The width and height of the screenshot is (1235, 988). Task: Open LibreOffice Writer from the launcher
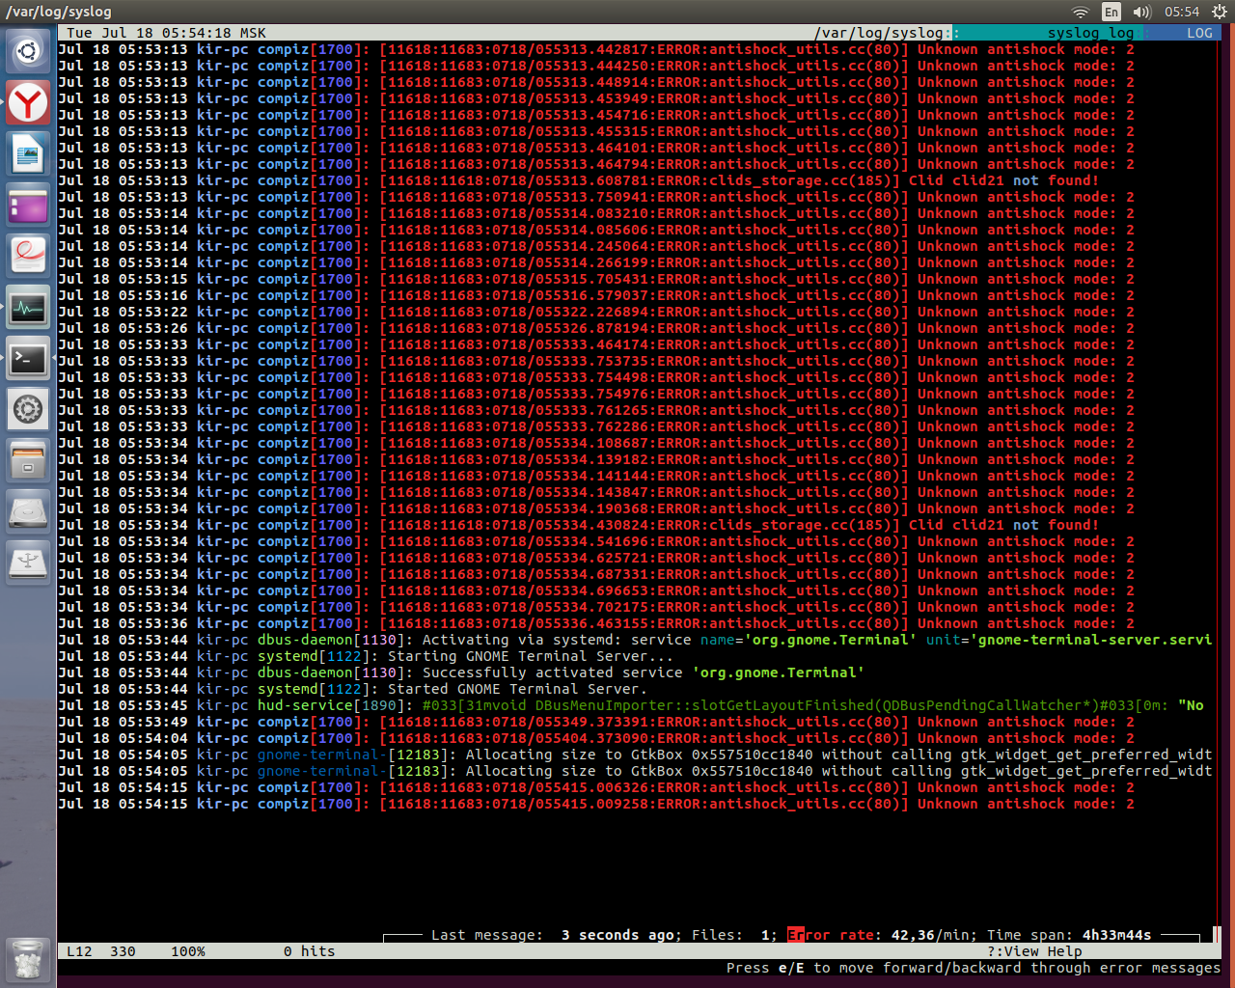(28, 153)
